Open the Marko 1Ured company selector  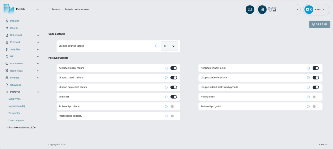[x=278, y=10]
